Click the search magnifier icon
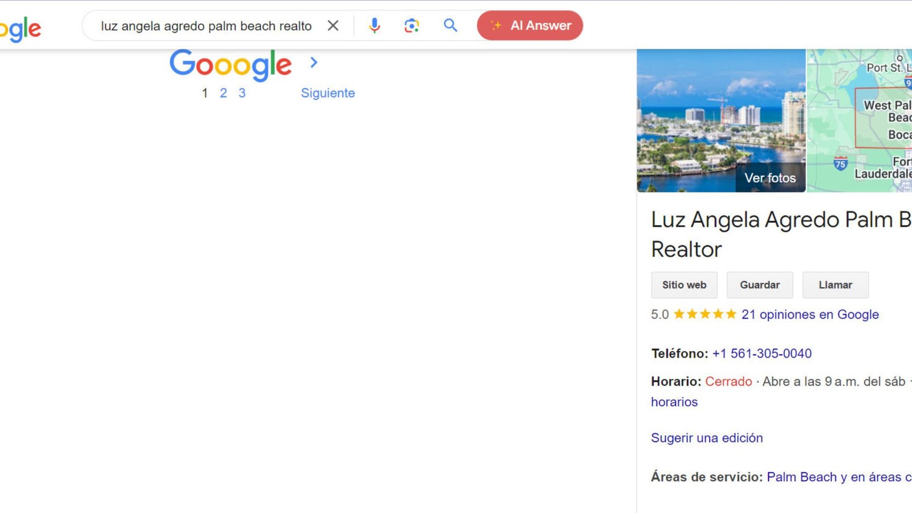The width and height of the screenshot is (912, 513). tap(450, 25)
